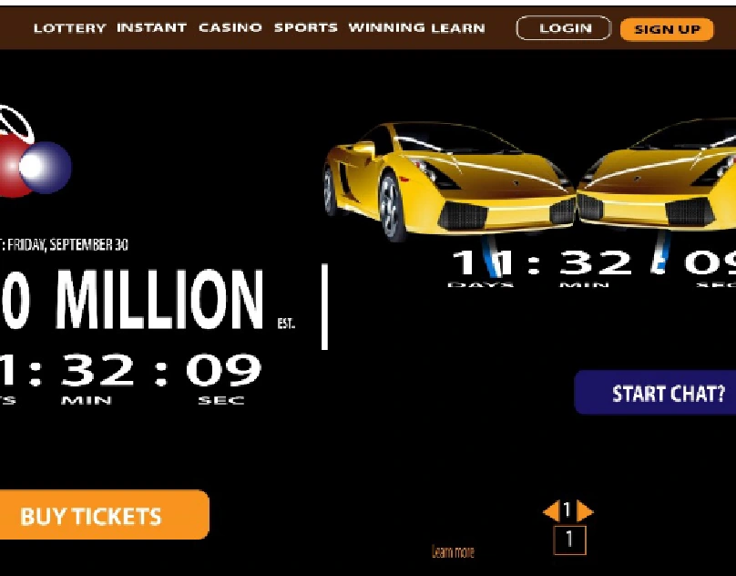Select the right yellow sports car image
The height and width of the screenshot is (576, 736).
tap(656, 176)
